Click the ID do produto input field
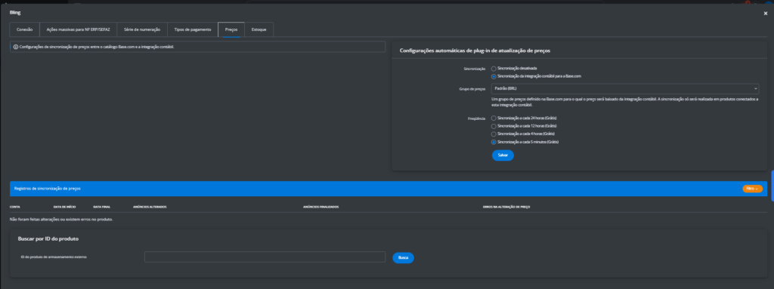Image resolution: width=774 pixels, height=289 pixels. pos(265,257)
